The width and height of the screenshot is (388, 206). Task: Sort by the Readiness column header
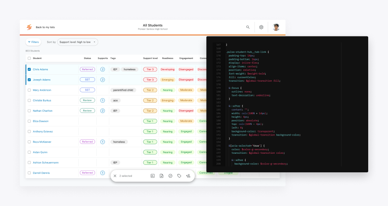[167, 58]
